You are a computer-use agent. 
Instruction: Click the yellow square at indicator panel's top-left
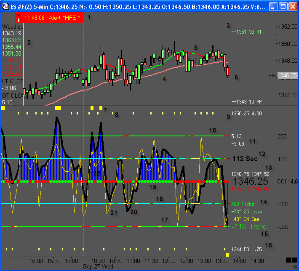pyautogui.click(x=3, y=108)
